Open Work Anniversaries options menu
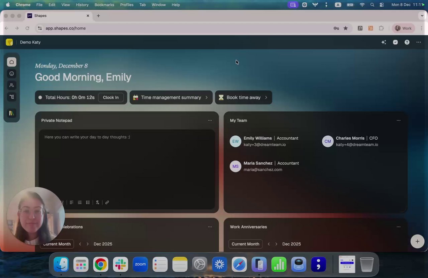428x278 pixels. (398, 227)
